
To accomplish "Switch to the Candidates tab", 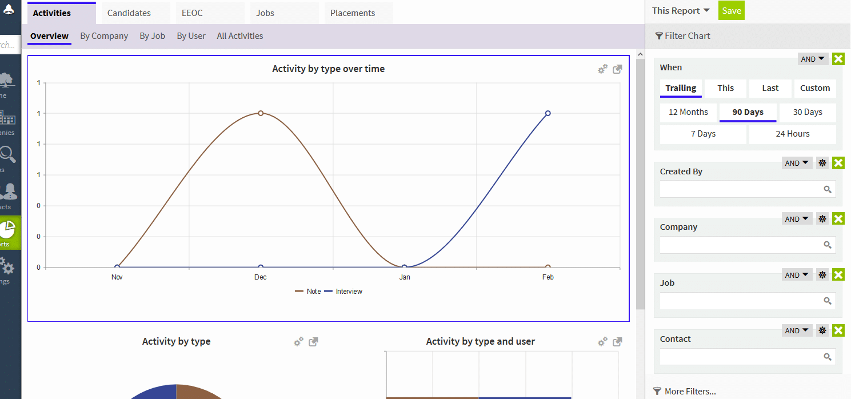I will point(136,13).
